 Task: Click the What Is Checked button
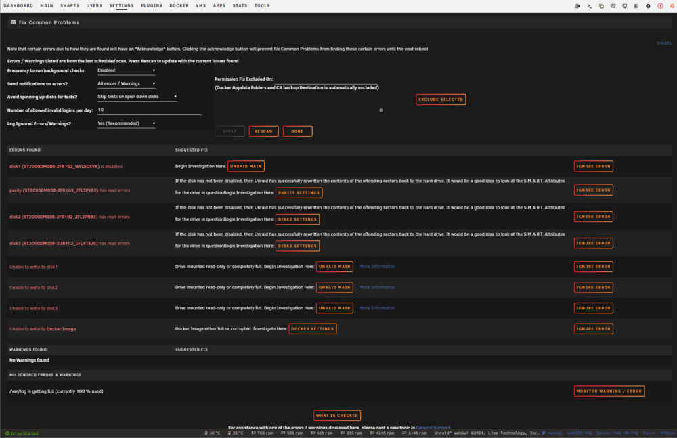coord(336,416)
